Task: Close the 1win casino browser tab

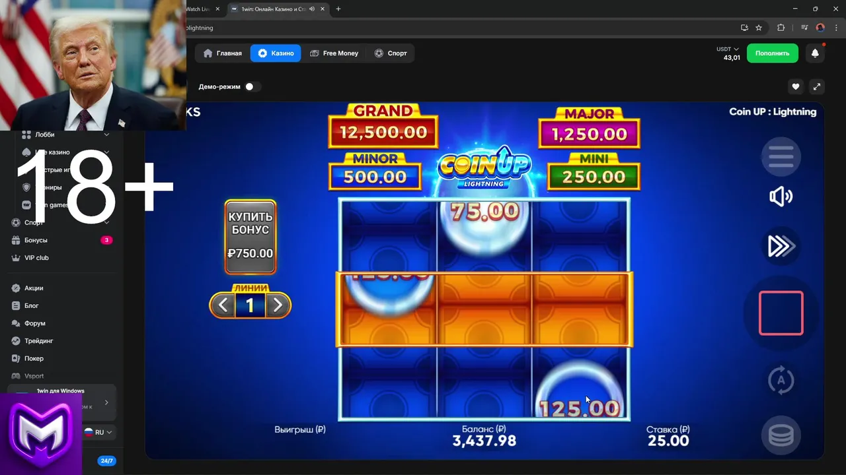Action: tap(322, 9)
